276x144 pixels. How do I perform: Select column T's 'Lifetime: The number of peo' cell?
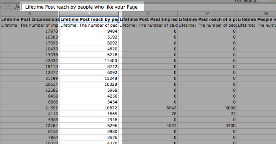(x=89, y=25)
